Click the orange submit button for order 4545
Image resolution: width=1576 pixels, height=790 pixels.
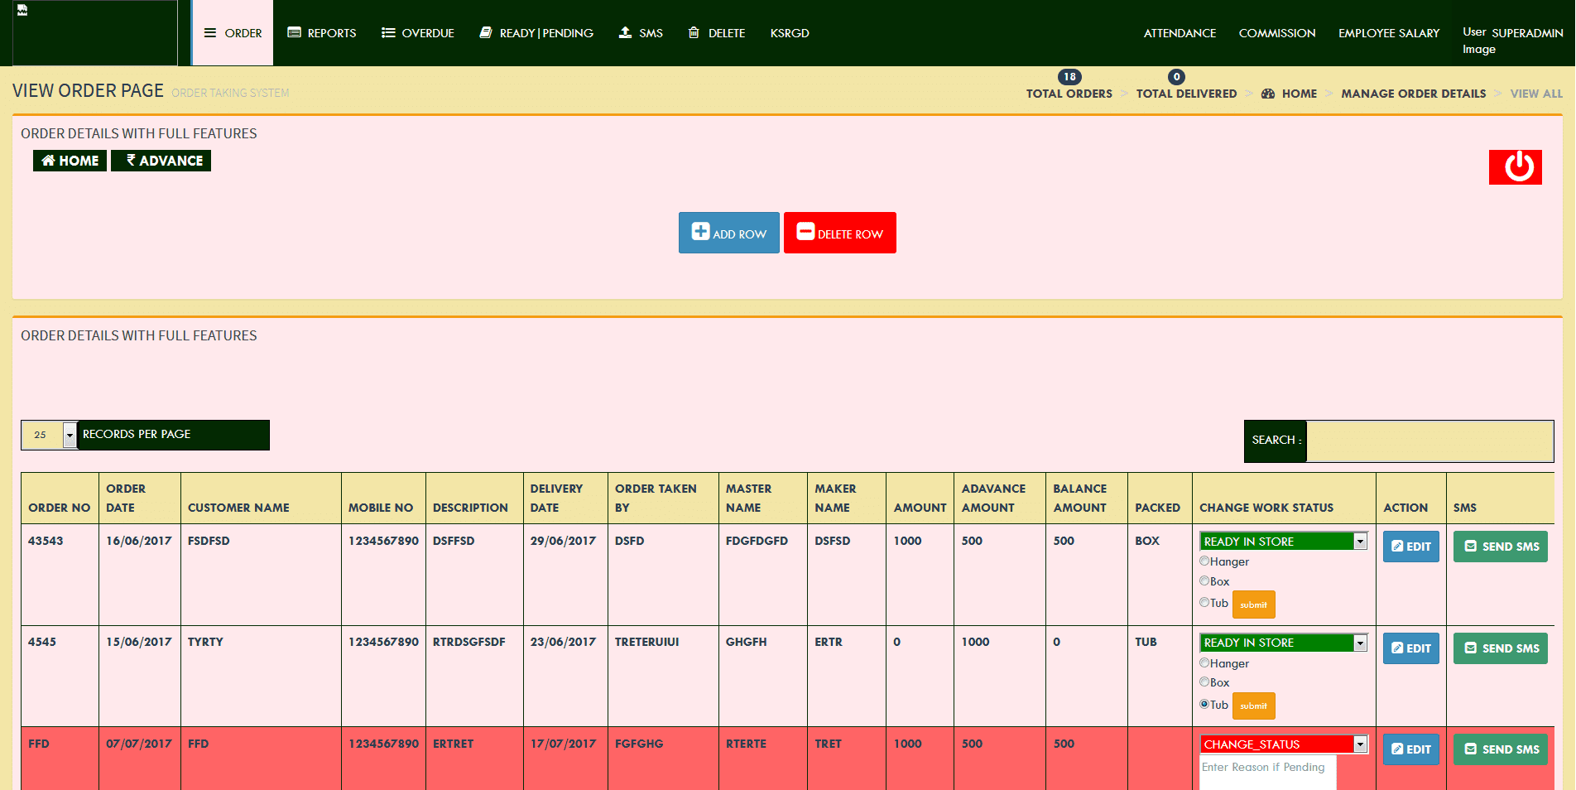click(1253, 706)
